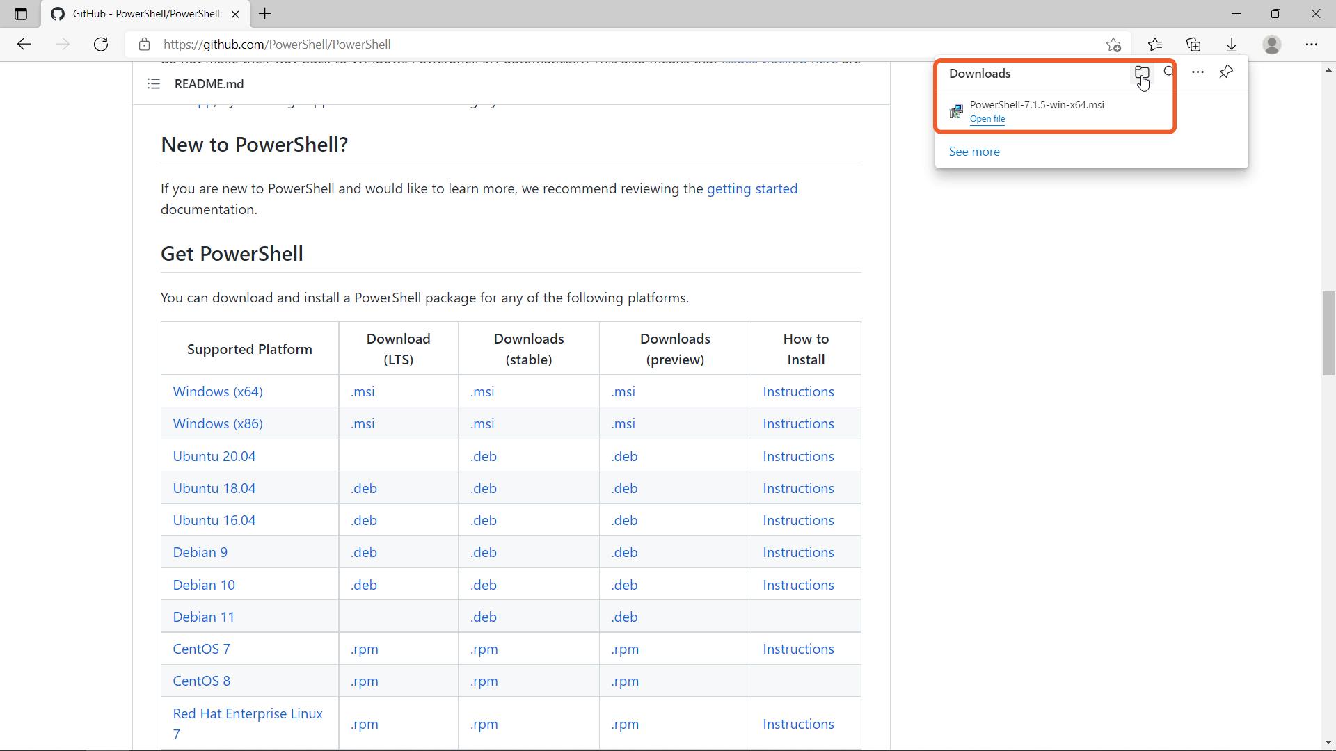Download Windows (x64) LTS .msi
The height and width of the screenshot is (751, 1336).
(363, 391)
